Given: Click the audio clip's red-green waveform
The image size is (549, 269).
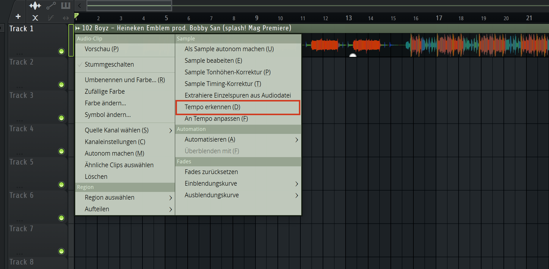Looking at the screenshot, I should point(425,45).
